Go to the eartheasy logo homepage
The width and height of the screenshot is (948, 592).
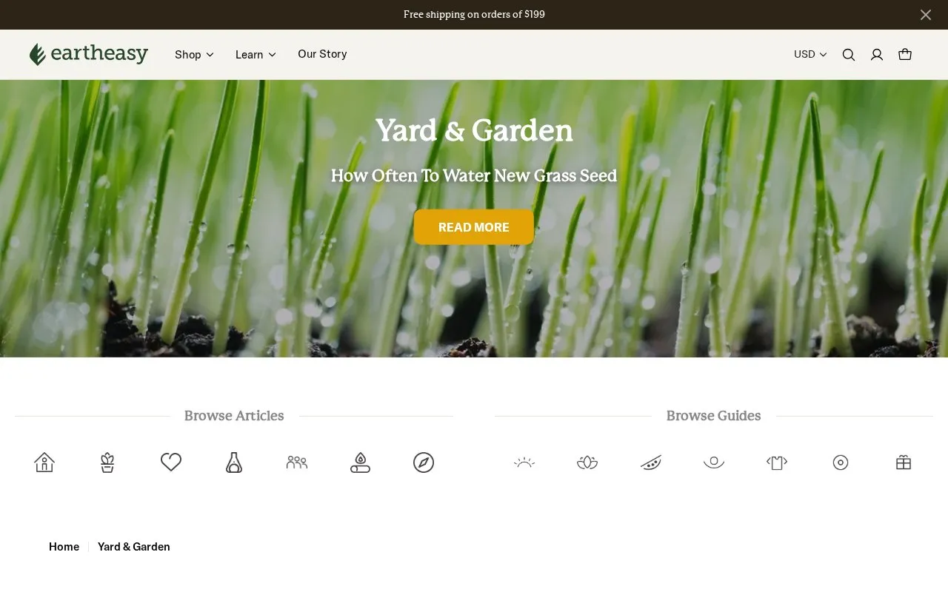tap(89, 54)
